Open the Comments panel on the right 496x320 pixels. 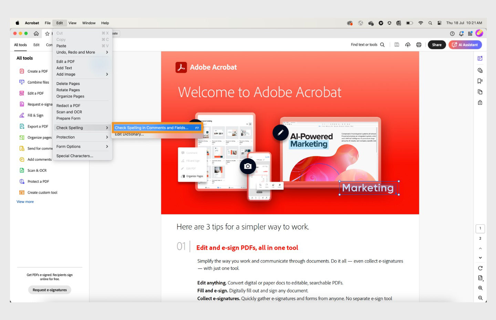[x=480, y=70]
